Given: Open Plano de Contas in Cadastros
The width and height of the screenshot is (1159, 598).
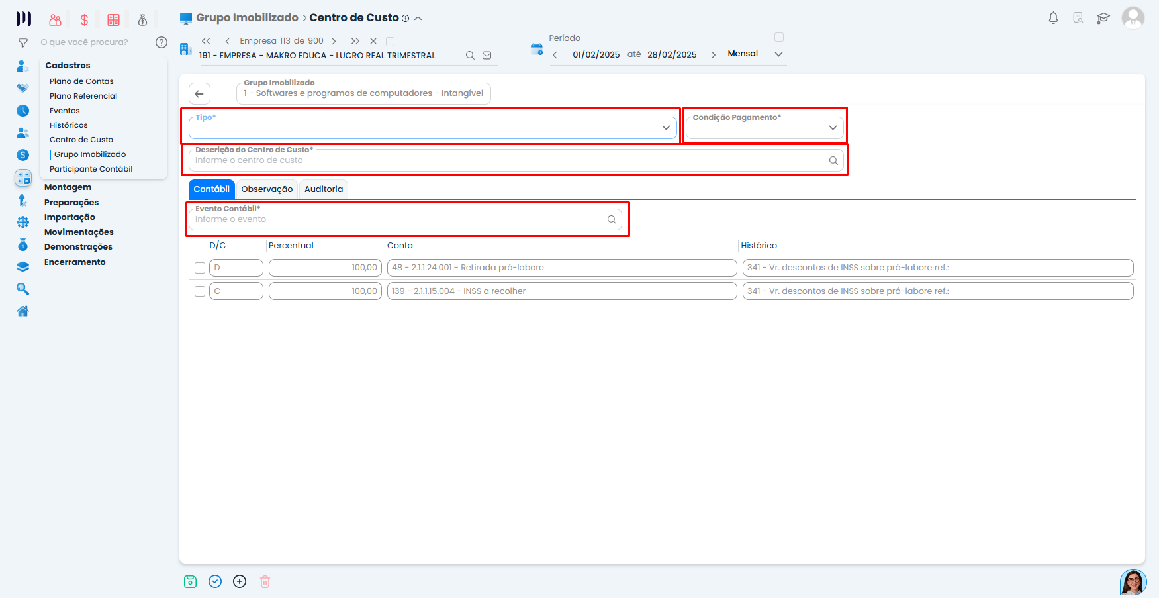Looking at the screenshot, I should (81, 81).
